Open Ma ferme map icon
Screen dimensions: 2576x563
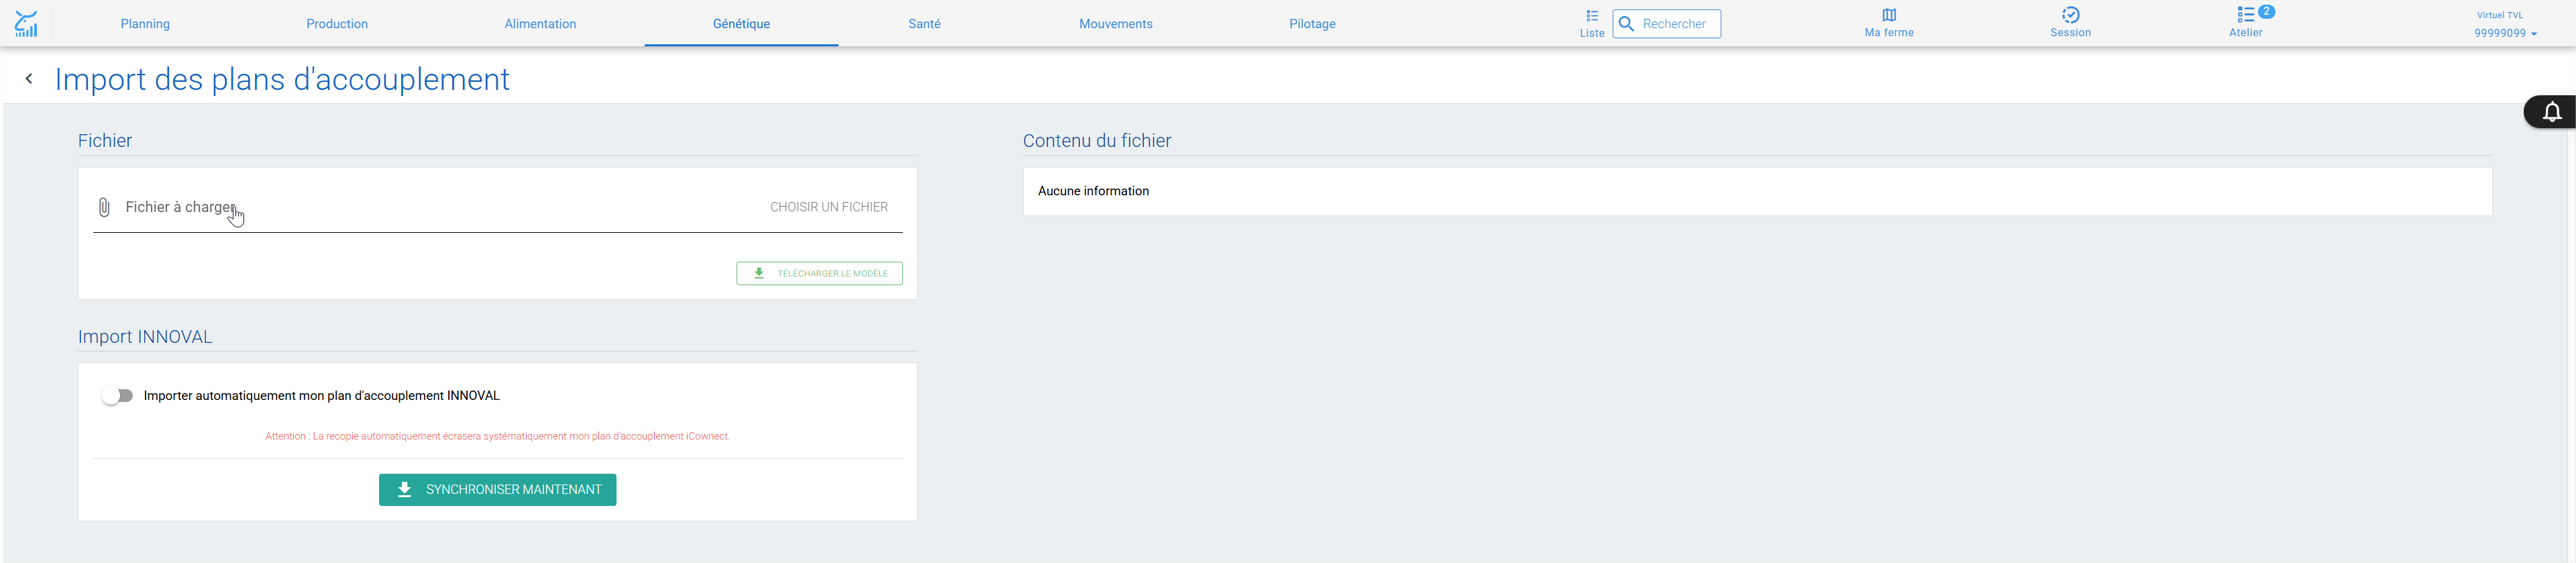click(x=1889, y=15)
